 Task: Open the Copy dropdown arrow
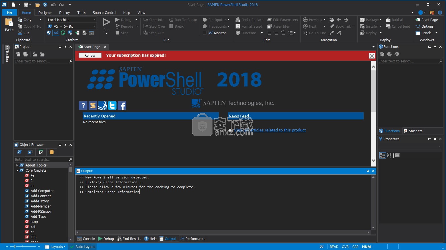(40, 20)
